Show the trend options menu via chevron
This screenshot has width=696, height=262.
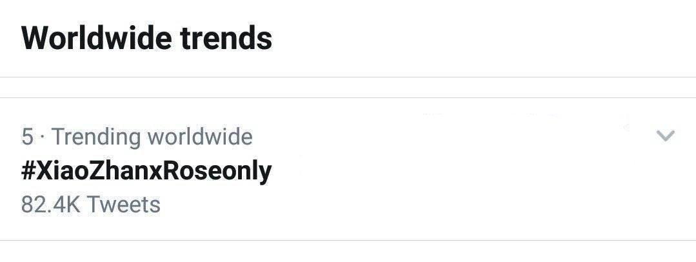point(665,136)
